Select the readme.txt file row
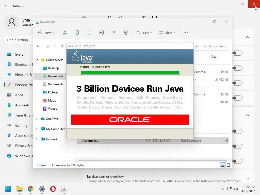This screenshot has height=195, width=260. [x=153, y=141]
